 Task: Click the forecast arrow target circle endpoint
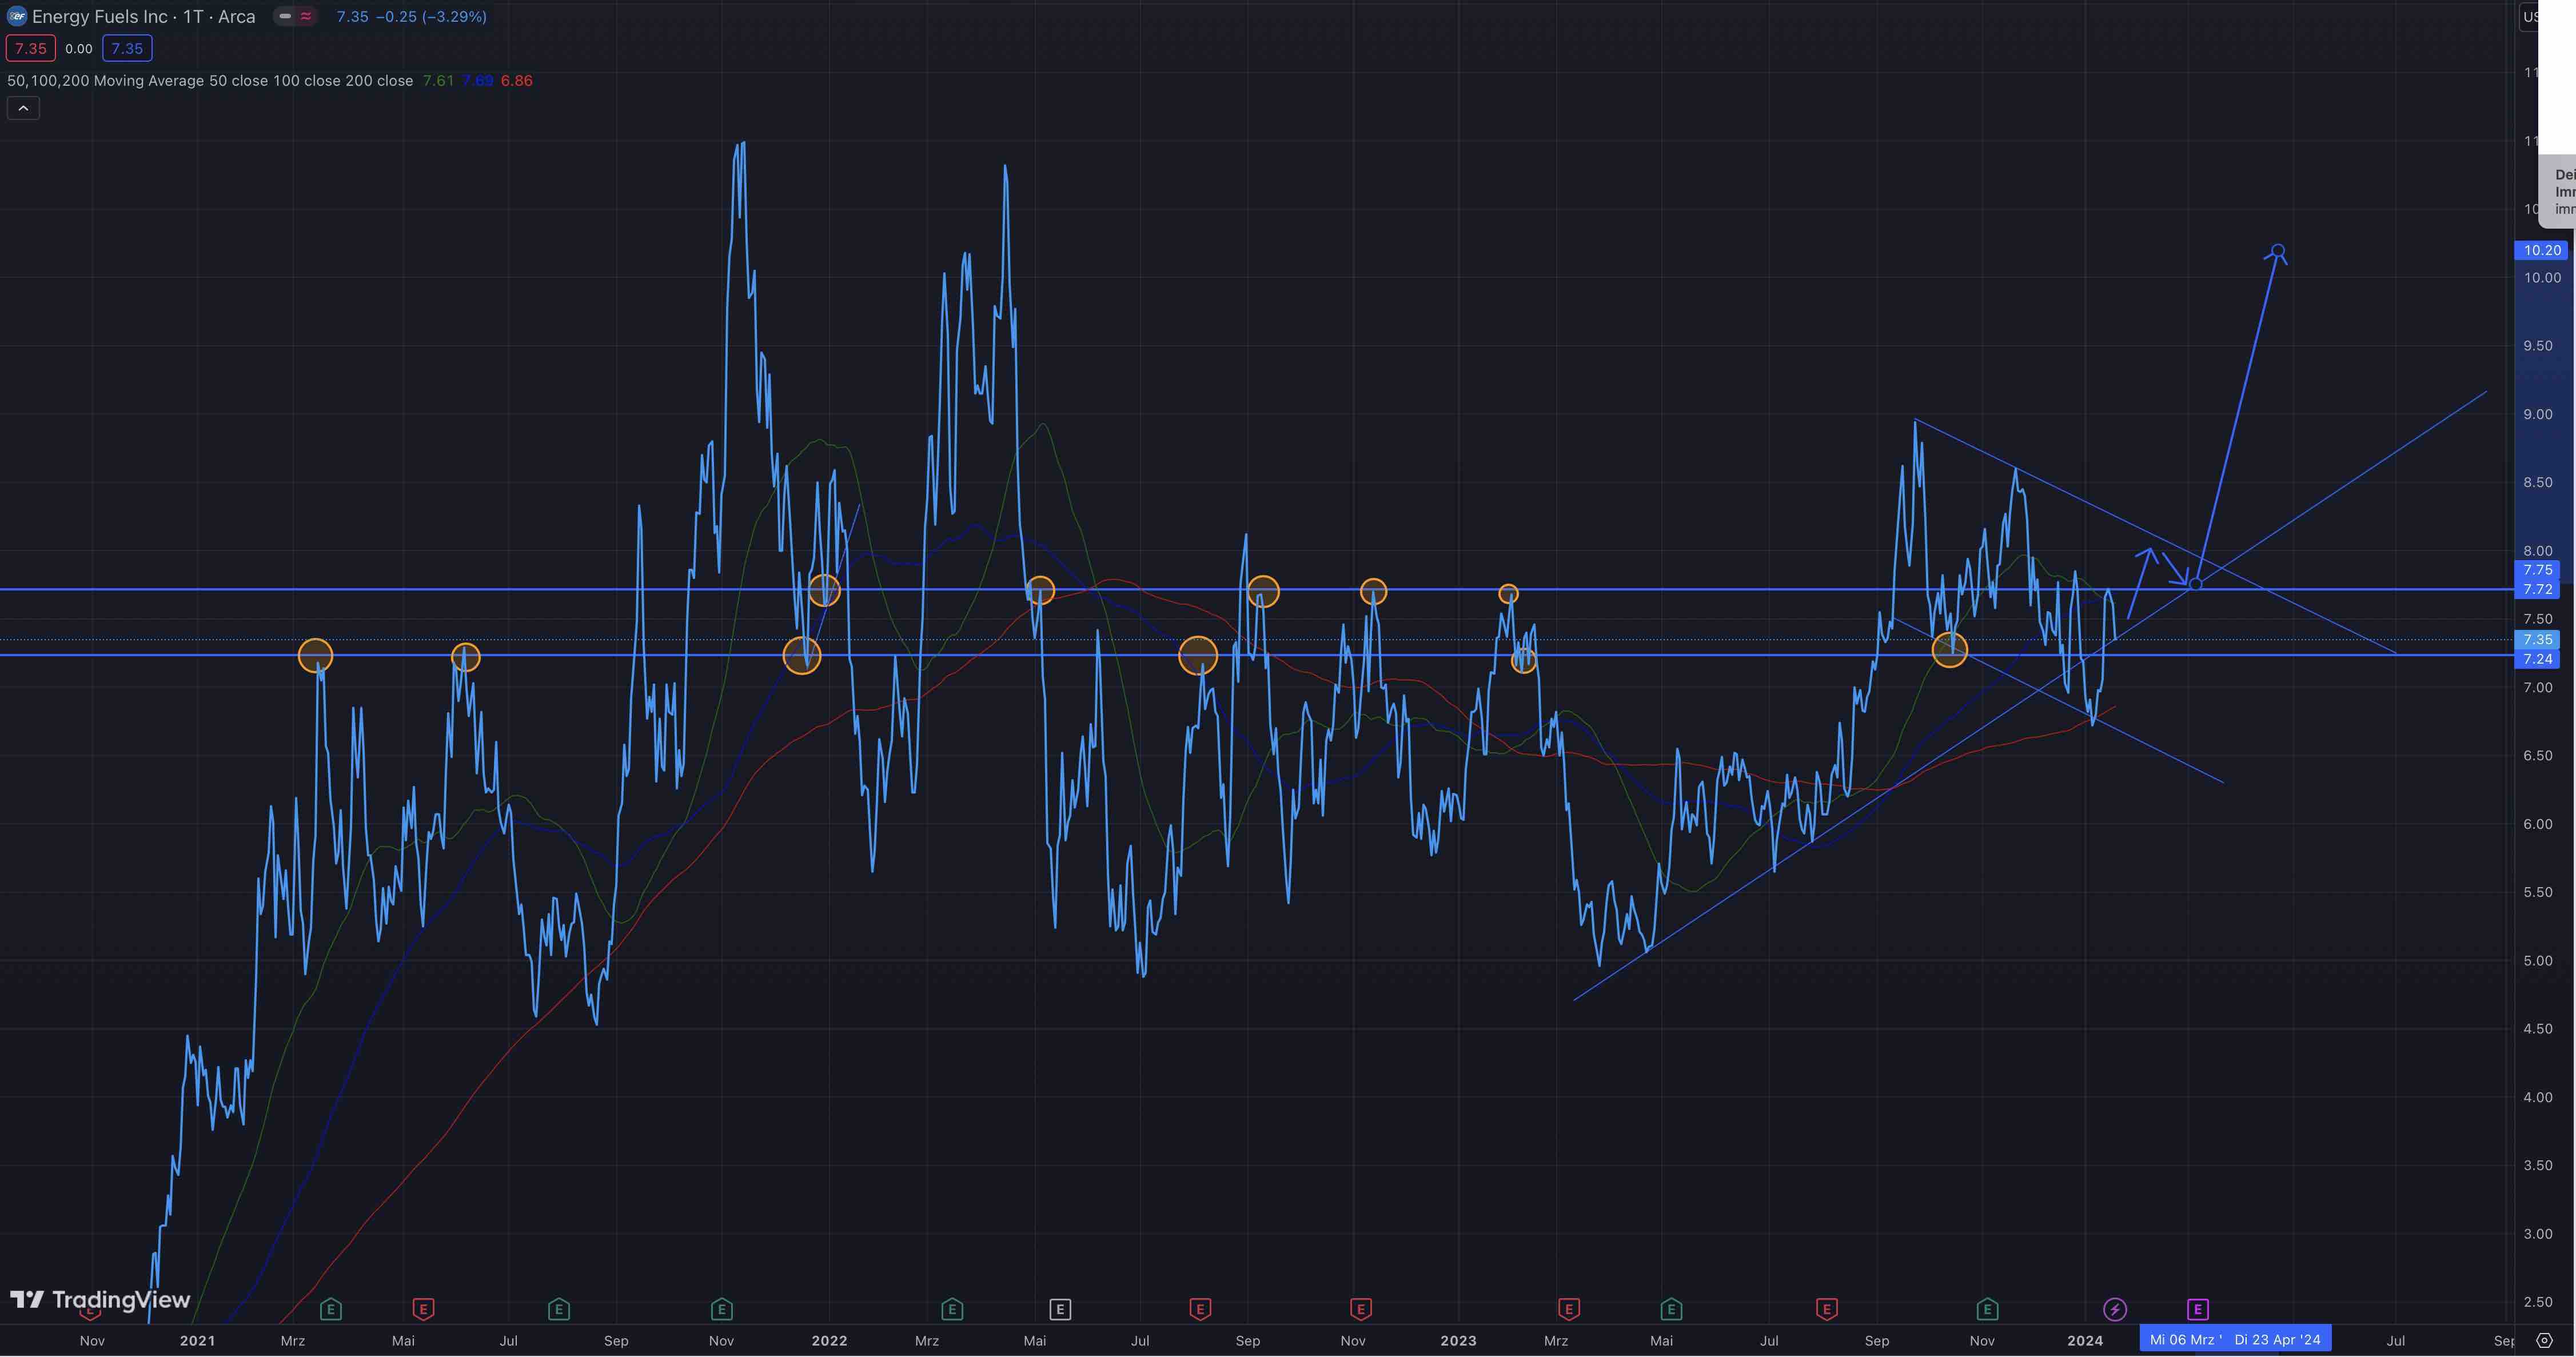click(2277, 251)
